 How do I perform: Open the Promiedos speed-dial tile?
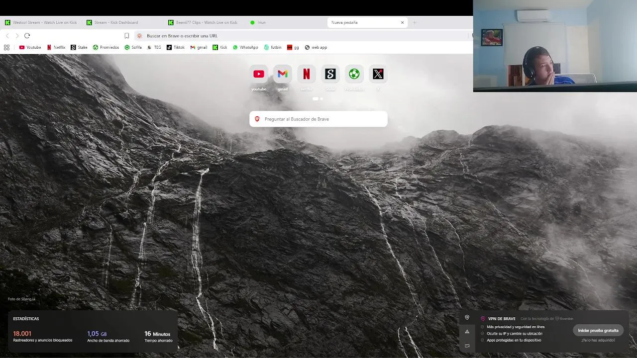(354, 74)
